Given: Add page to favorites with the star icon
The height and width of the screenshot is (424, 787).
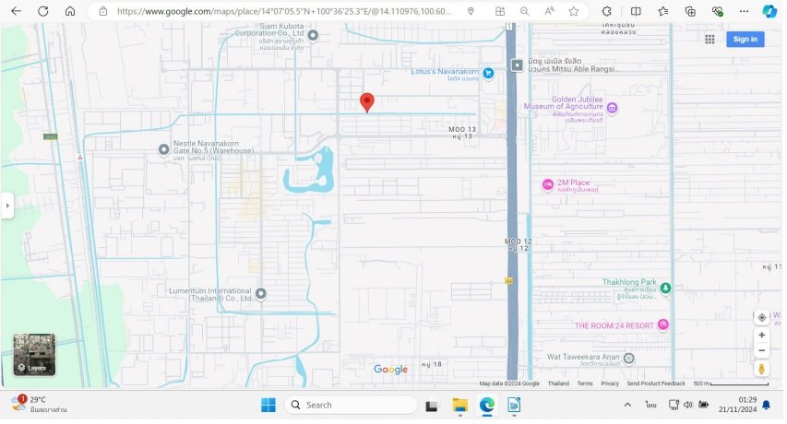Looking at the screenshot, I should click(574, 11).
